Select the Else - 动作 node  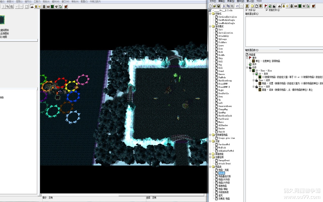[x=264, y=87]
